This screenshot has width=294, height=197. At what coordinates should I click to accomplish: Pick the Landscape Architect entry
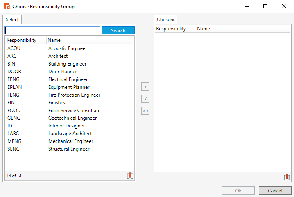point(70,134)
